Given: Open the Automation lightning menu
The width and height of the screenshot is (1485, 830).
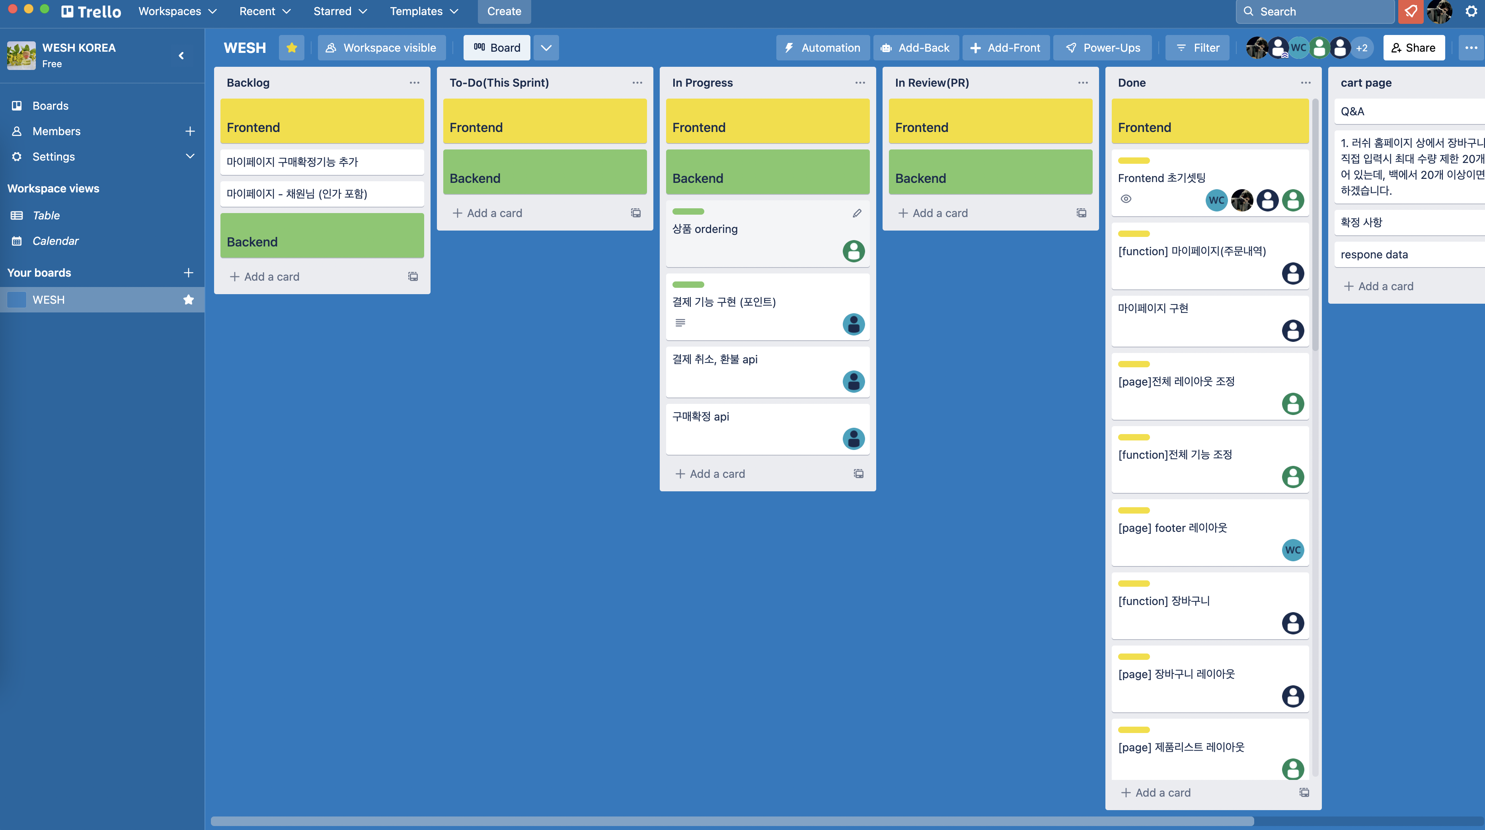Looking at the screenshot, I should [822, 48].
